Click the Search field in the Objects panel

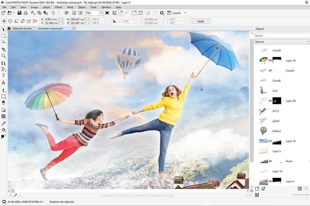pos(282,35)
